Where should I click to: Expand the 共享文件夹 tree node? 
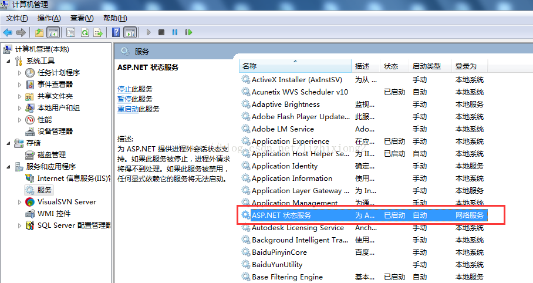pos(19,97)
